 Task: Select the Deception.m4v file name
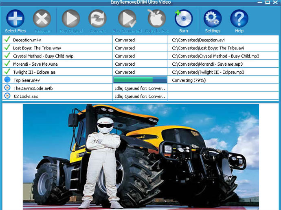27,40
